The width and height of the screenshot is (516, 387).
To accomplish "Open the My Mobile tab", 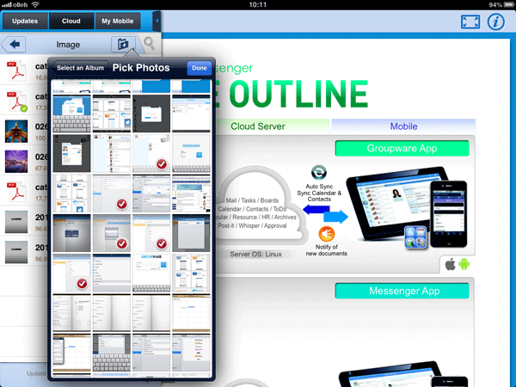I will 118,20.
